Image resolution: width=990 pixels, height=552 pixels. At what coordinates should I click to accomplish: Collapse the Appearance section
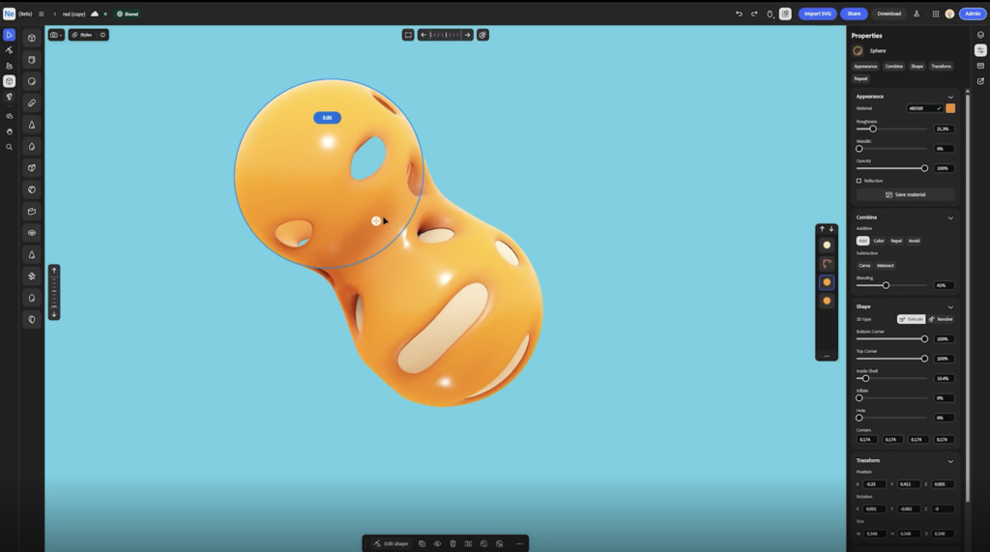[x=950, y=97]
